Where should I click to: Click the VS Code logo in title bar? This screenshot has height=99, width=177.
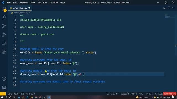(x=3, y=2)
